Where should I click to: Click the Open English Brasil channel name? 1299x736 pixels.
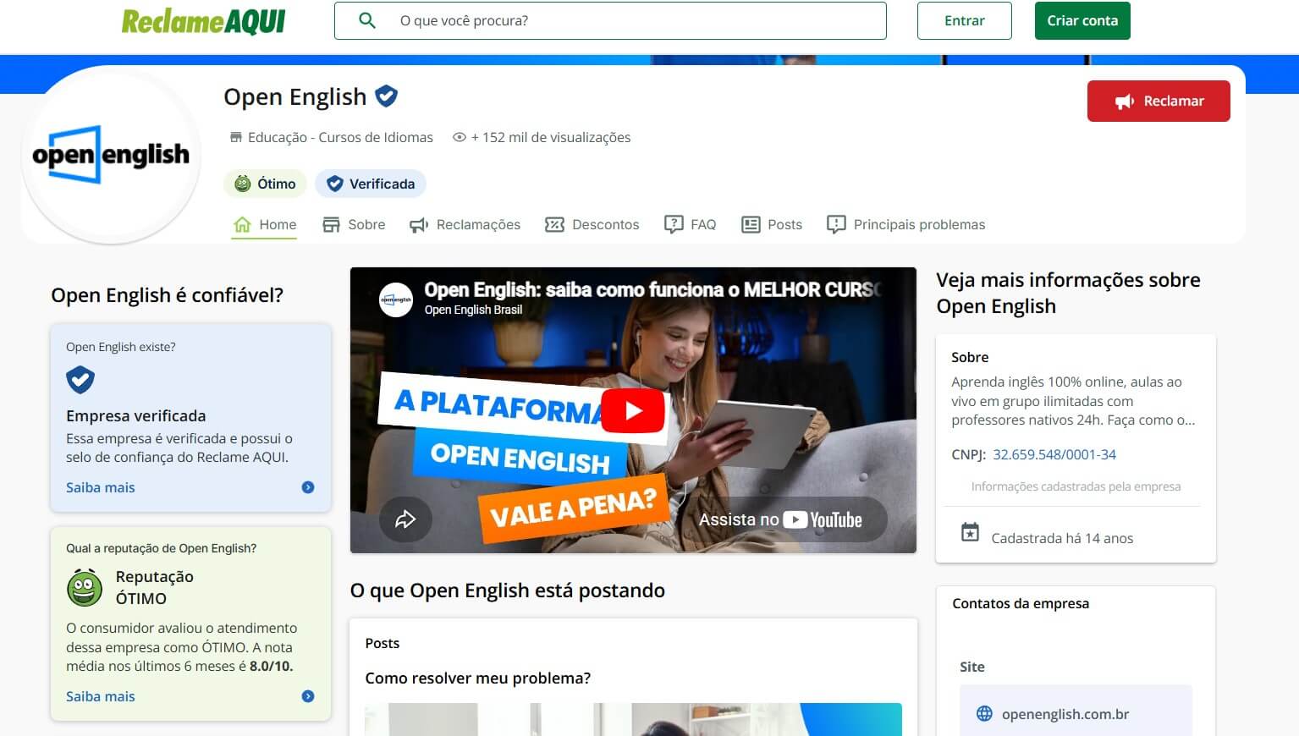tap(473, 310)
